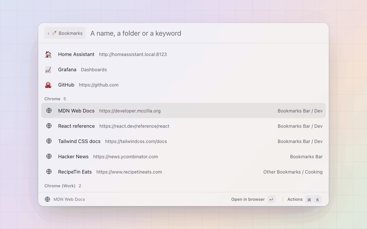
Task: Click the http://homeassistant.local:8123 URL text
Action: pos(133,54)
